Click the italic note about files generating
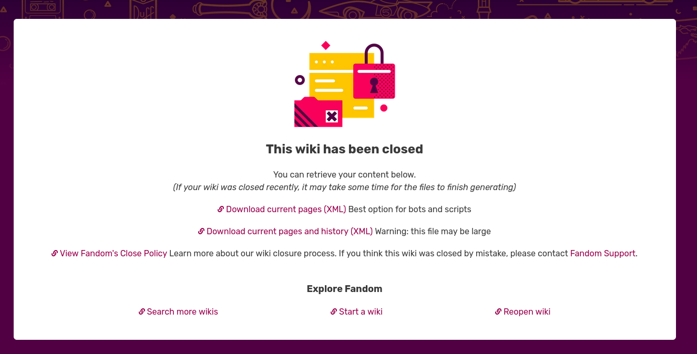 tap(344, 187)
